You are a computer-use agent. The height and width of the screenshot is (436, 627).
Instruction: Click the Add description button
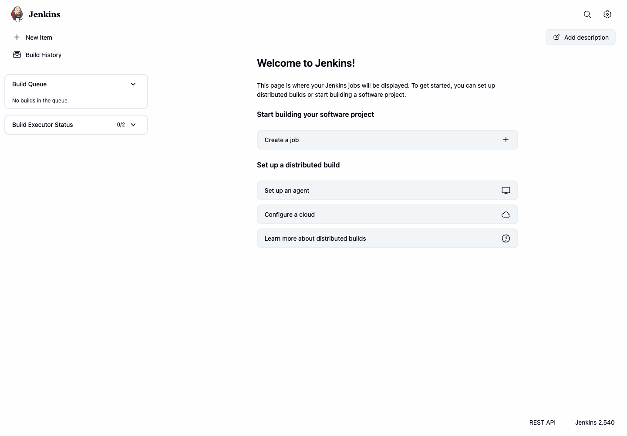580,37
